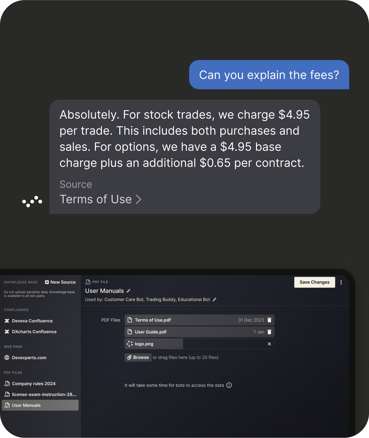The image size is (369, 438).
Task: Add a New Source
Action: pyautogui.click(x=60, y=282)
